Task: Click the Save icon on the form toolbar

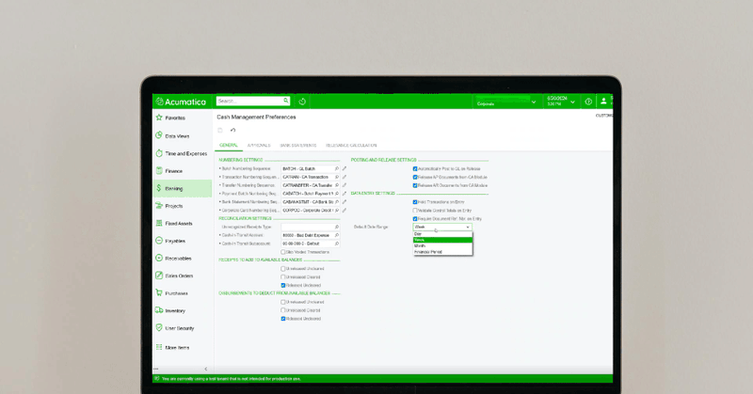Action: coord(220,130)
